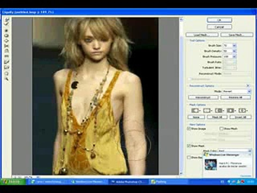Click the Mask All button
The height and width of the screenshot is (193, 257).
(217, 117)
